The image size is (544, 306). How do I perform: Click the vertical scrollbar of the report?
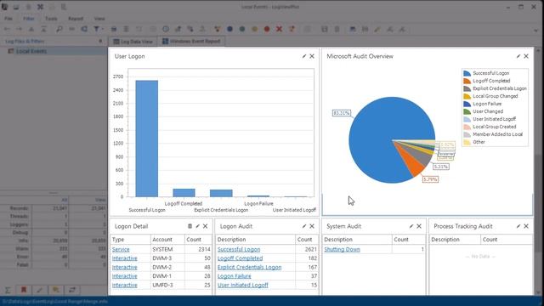[x=538, y=172]
